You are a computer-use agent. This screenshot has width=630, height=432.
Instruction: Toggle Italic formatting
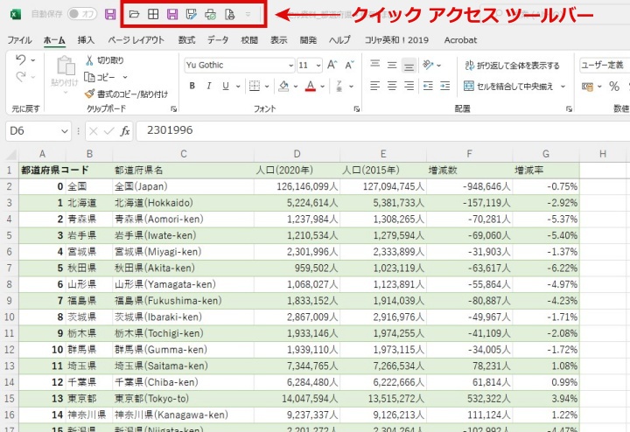tap(208, 86)
